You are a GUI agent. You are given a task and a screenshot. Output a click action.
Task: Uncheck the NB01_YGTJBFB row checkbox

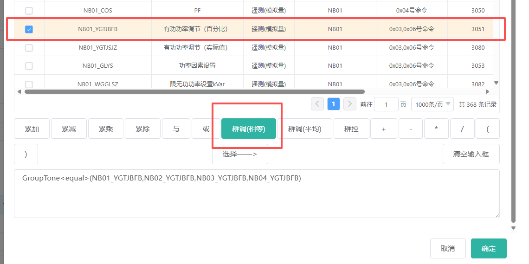tap(29, 29)
